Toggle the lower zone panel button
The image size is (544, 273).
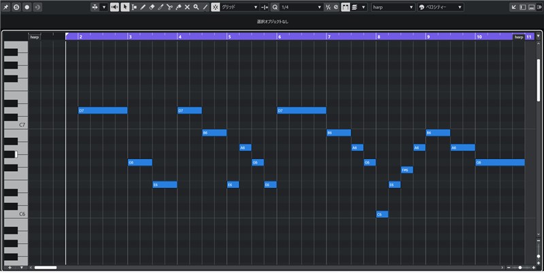point(532,7)
